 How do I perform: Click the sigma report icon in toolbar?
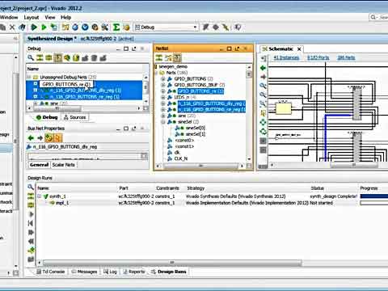116,27
